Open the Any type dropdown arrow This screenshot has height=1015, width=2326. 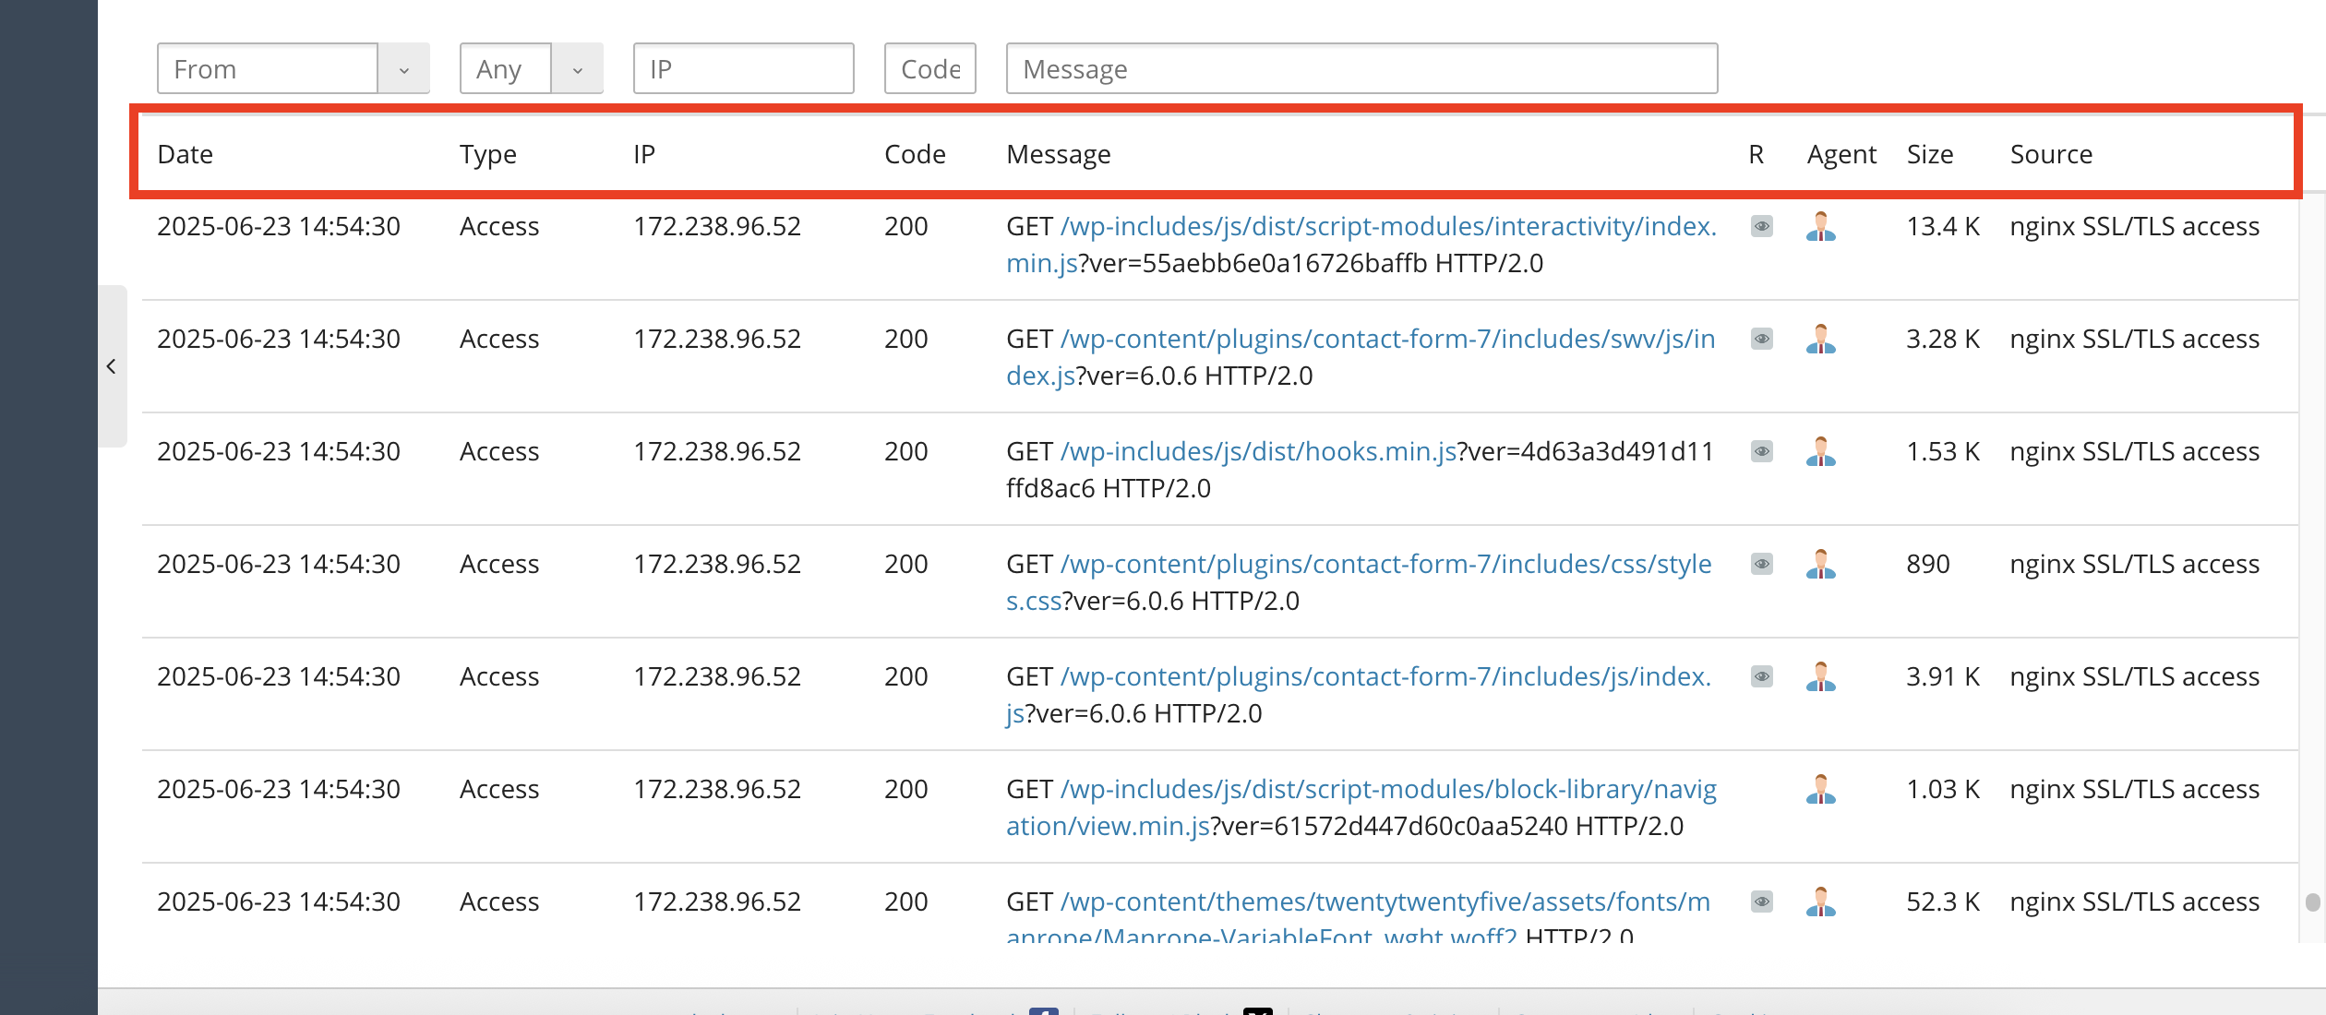(x=577, y=69)
